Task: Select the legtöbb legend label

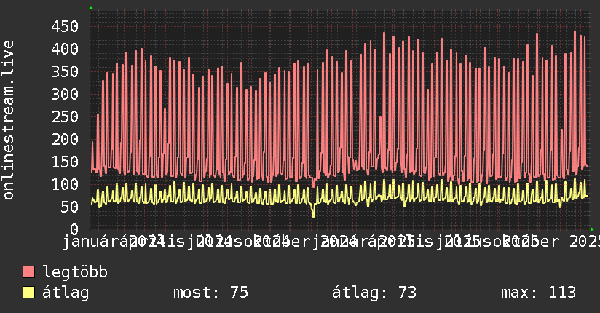Action: point(75,272)
